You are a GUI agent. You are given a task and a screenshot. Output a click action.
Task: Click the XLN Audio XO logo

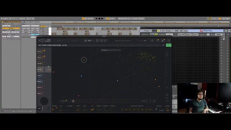pyautogui.click(x=44, y=40)
